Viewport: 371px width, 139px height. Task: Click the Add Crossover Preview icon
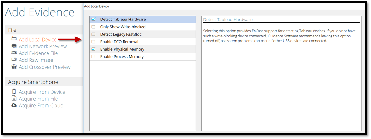tap(14, 67)
